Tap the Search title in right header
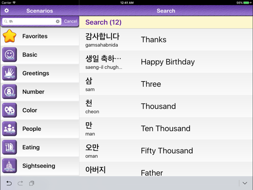The image size is (253, 190). (166, 11)
